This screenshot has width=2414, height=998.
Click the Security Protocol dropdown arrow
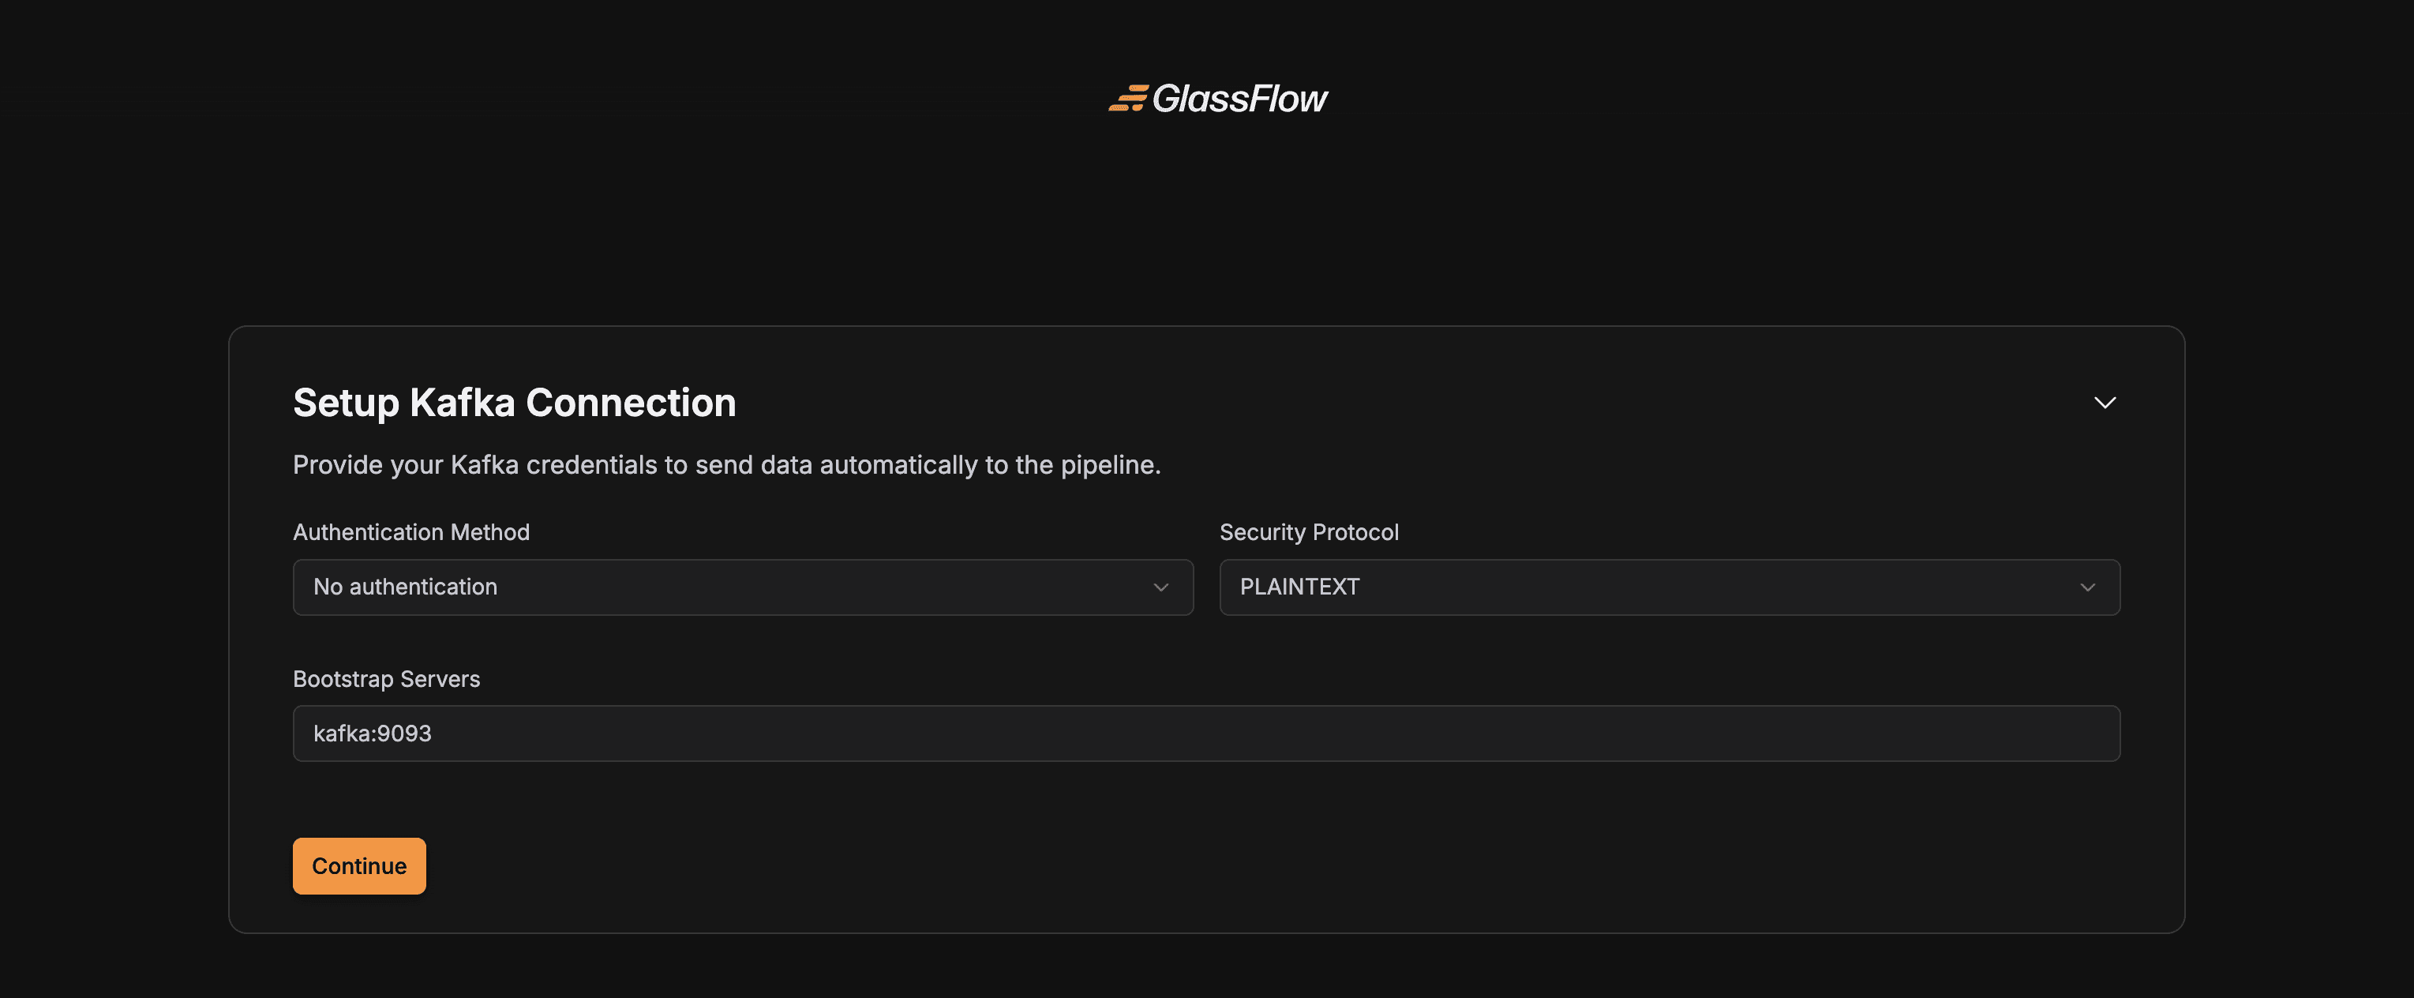2088,587
